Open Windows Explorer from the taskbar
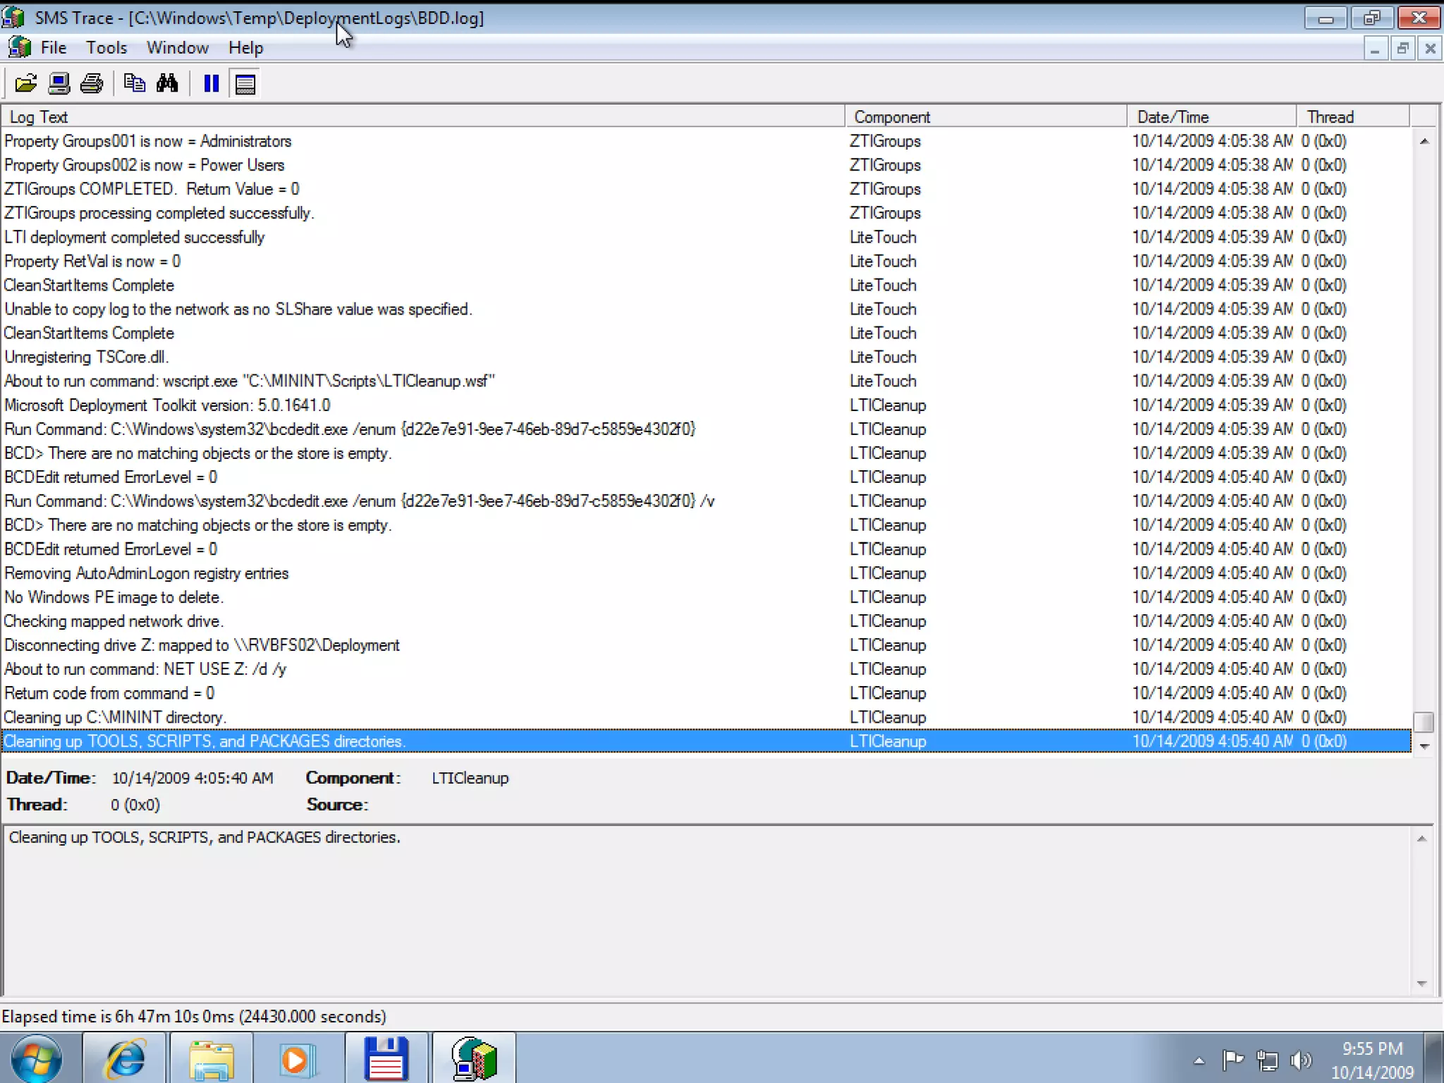The width and height of the screenshot is (1444, 1083). (x=212, y=1058)
